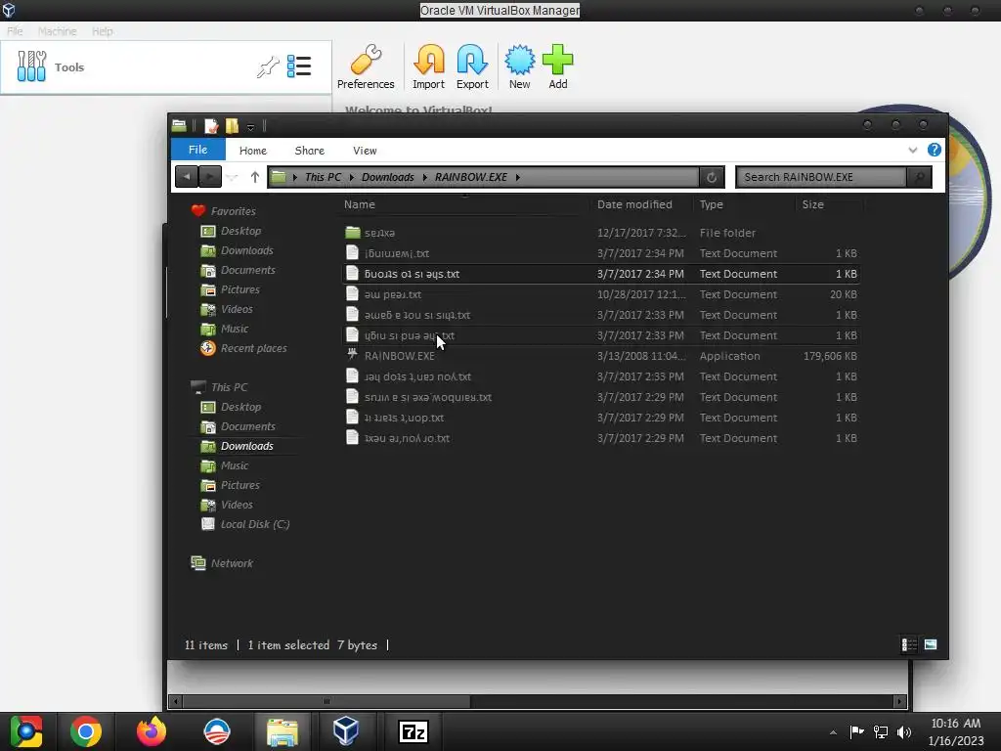Open the Share ribbon tab
Viewport: 1001px width, 751px height.
pyautogui.click(x=310, y=151)
